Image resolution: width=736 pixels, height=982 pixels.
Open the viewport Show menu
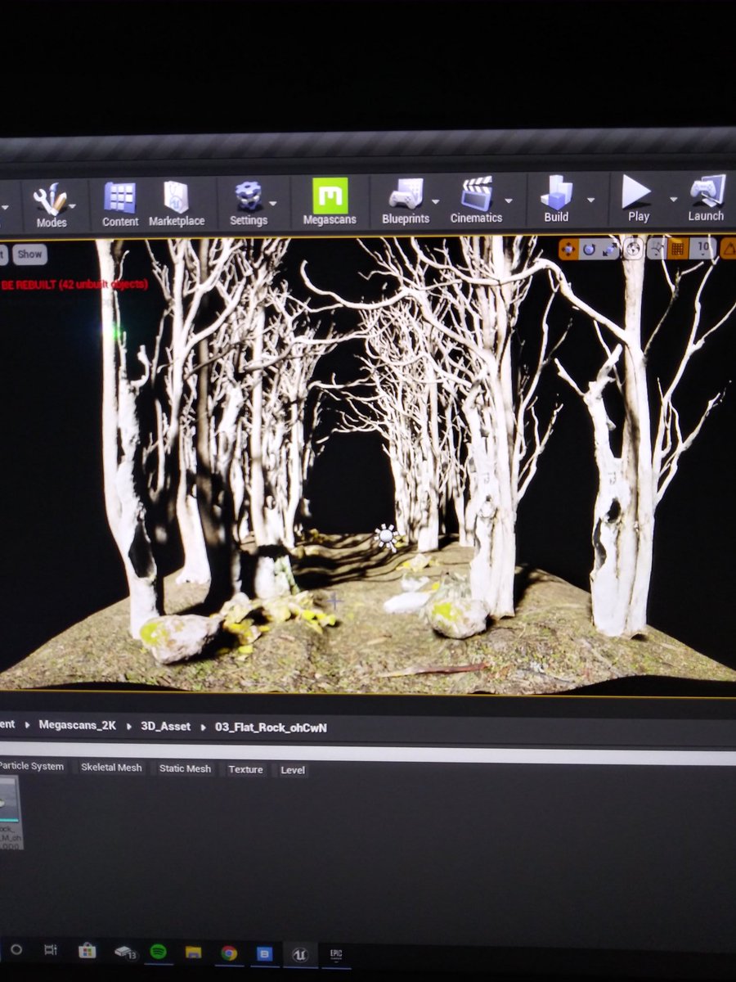click(29, 255)
